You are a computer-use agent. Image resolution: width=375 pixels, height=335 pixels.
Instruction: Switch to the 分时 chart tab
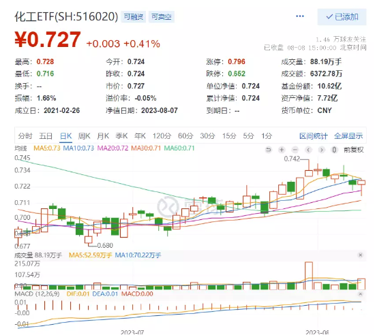pyautogui.click(x=25, y=136)
